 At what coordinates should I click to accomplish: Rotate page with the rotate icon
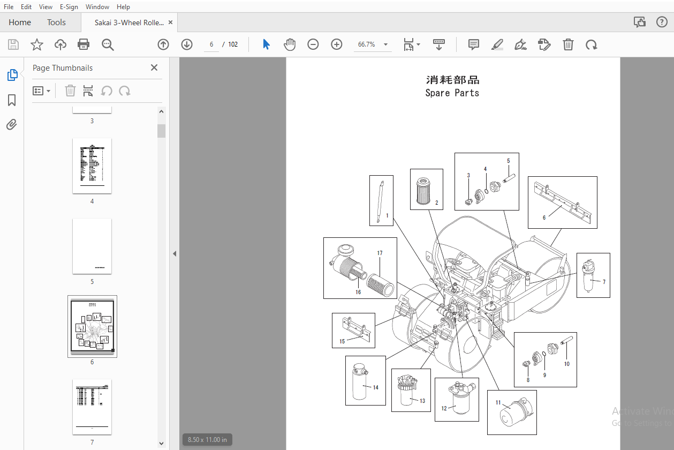coord(592,44)
